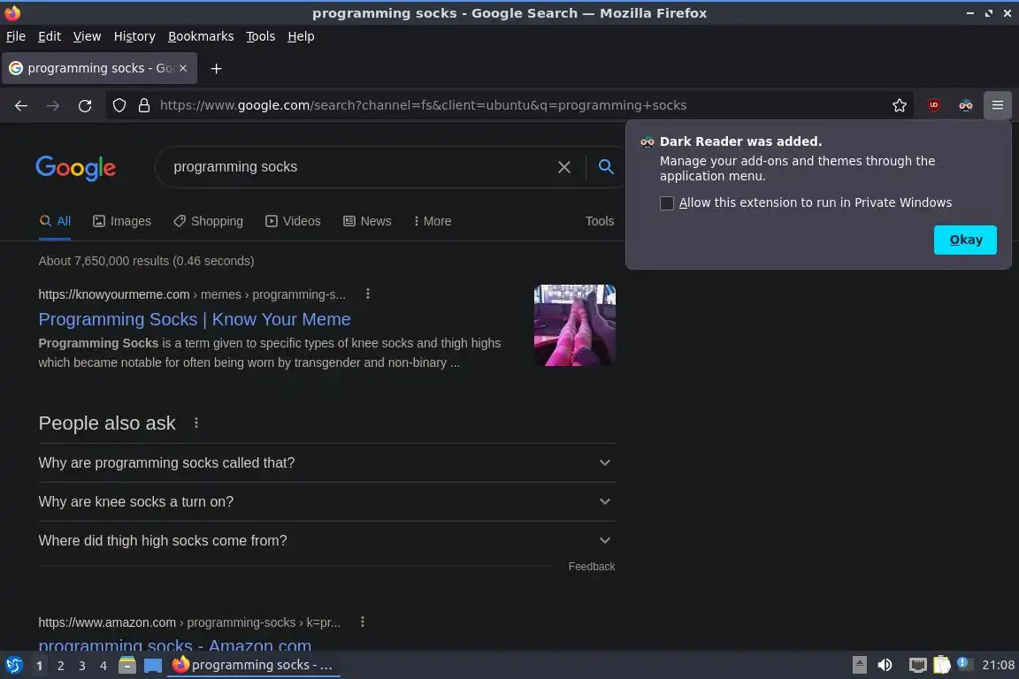1019x679 pixels.
Task: Select the All search results tab
Action: pos(55,222)
